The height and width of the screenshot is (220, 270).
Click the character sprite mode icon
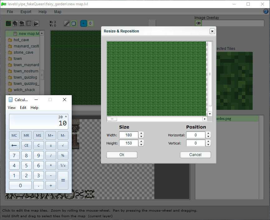(x=22, y=23)
